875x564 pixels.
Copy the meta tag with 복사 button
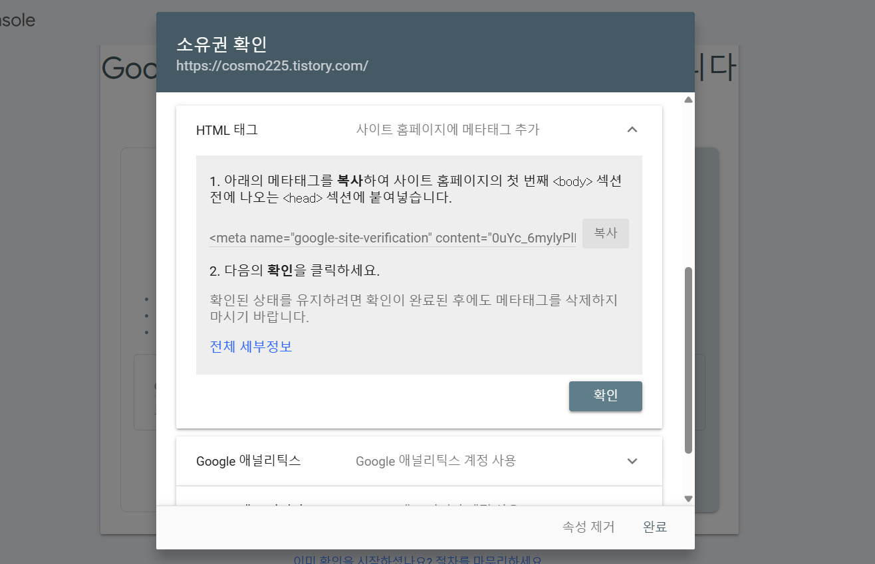606,234
